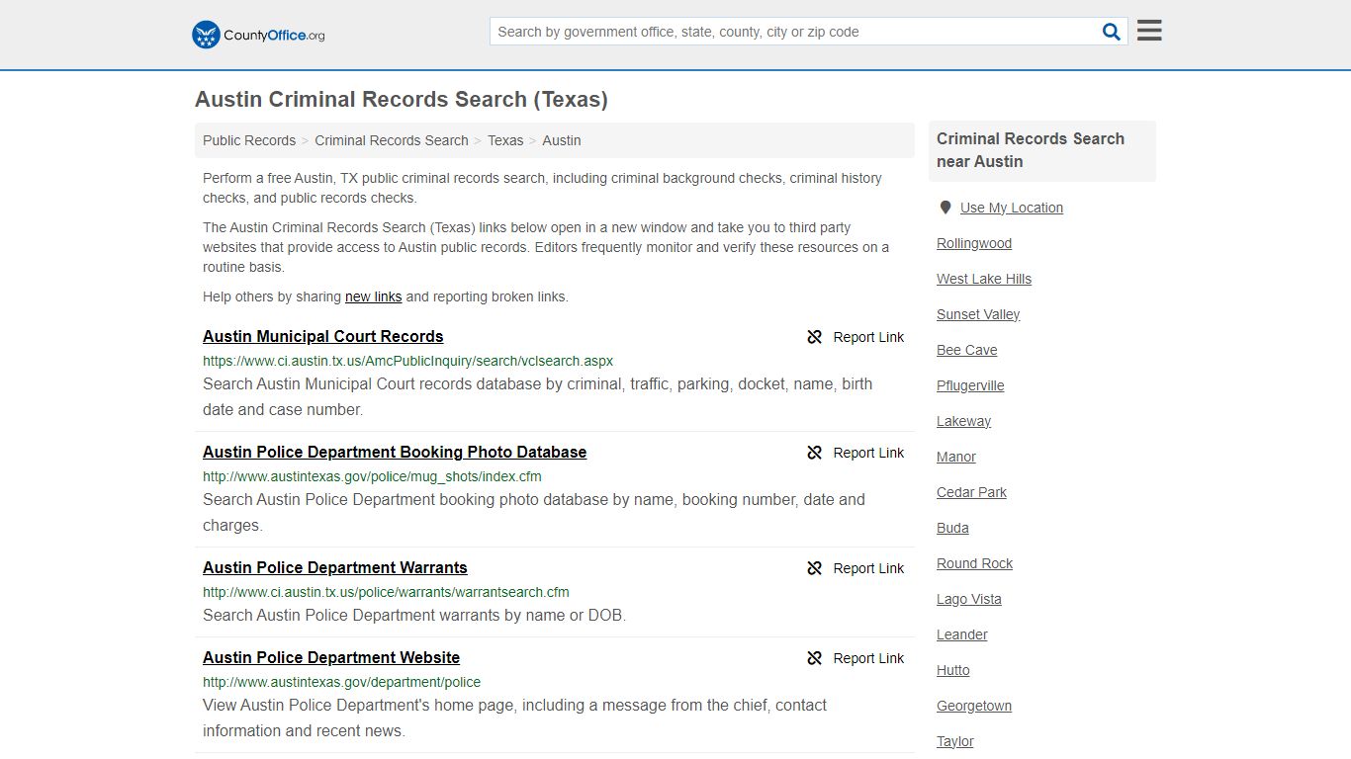Screen dimensions: 1351x759
Task: Open the Texas breadcrumb link
Action: [x=505, y=140]
